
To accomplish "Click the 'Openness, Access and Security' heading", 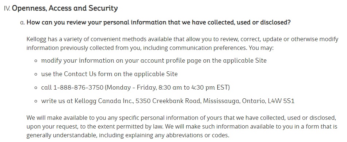I will point(65,8).
